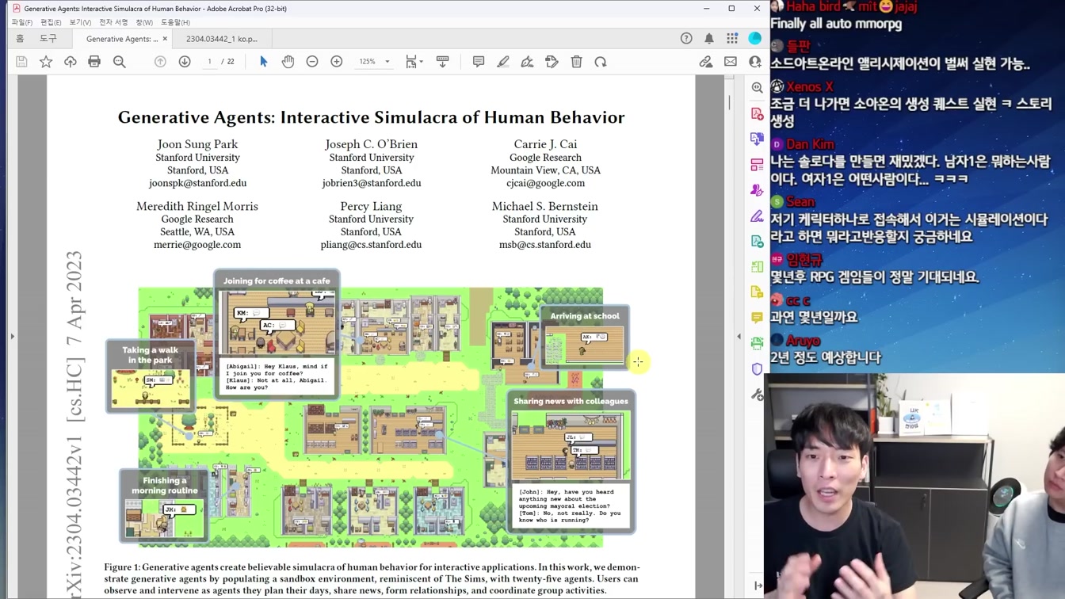Viewport: 1065px width, 599px height.
Task: Go to the next page arrow
Action: (185, 62)
